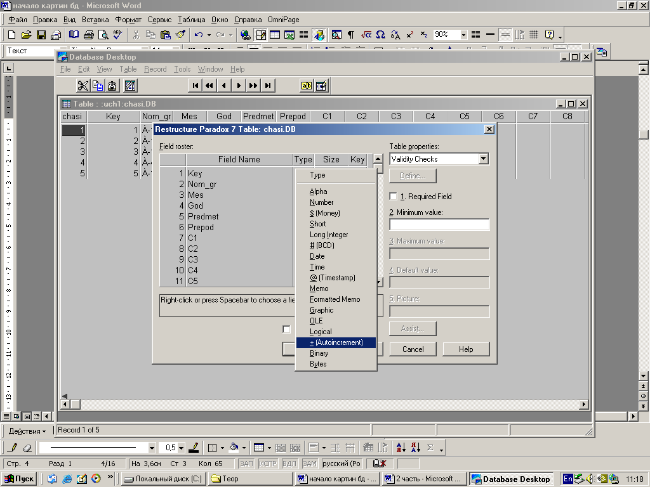
Task: Click the Columns icon in Word
Action: point(304,35)
